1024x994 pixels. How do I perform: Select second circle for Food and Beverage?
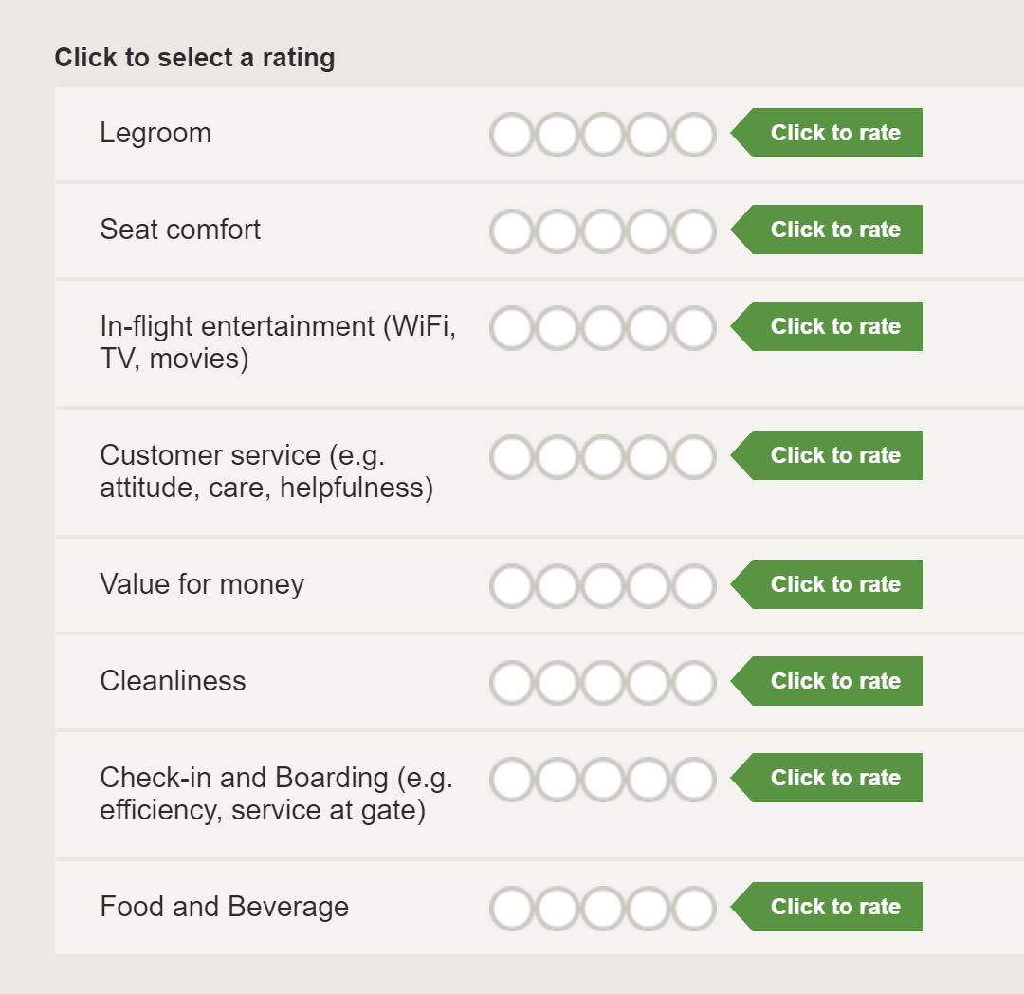(x=558, y=909)
